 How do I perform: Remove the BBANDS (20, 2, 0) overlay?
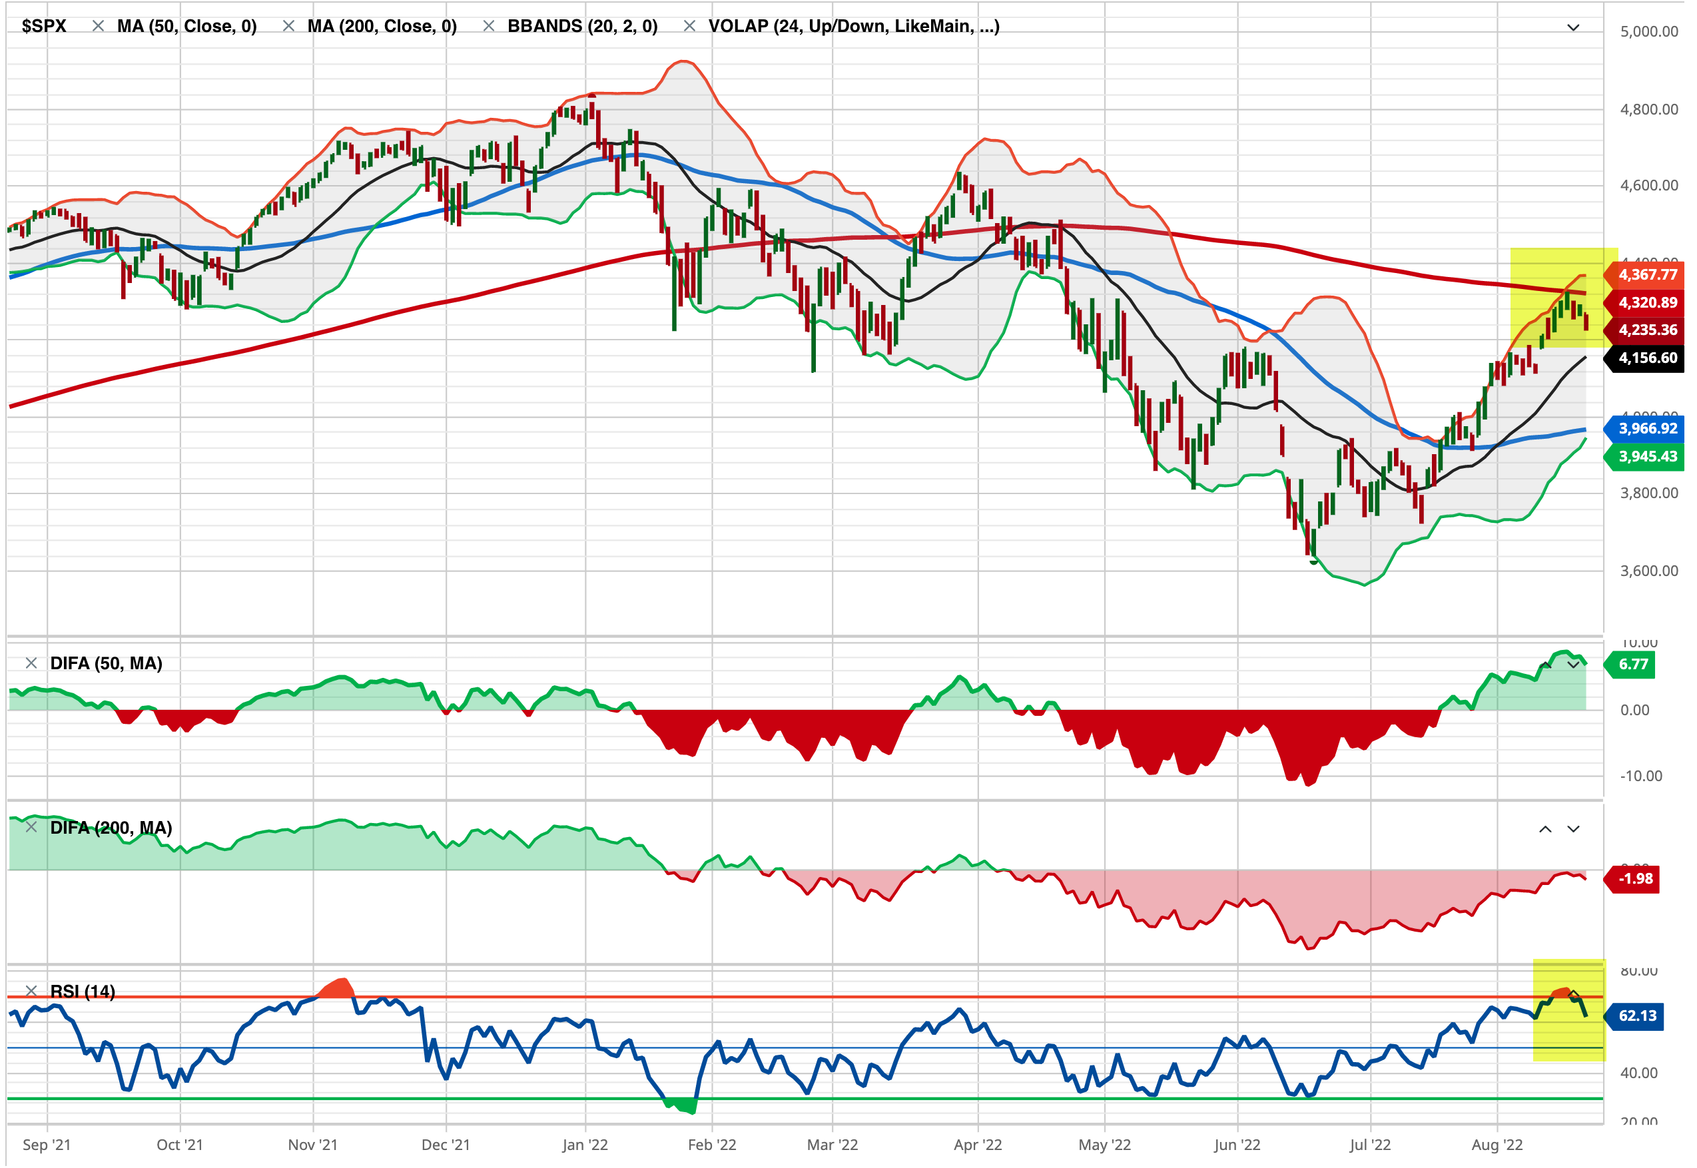[x=489, y=27]
